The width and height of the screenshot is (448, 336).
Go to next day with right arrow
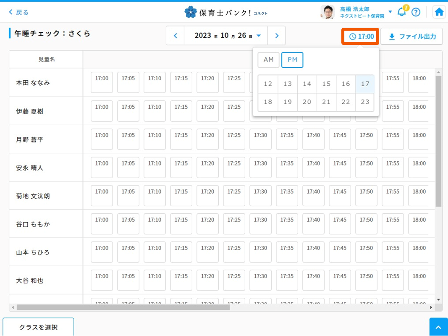pyautogui.click(x=277, y=36)
